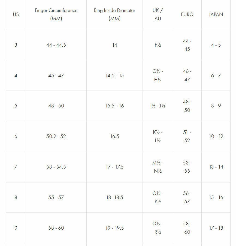The width and height of the screenshot is (236, 246).
Task: Click the M½ - N½ UK size cell
Action: (158, 167)
